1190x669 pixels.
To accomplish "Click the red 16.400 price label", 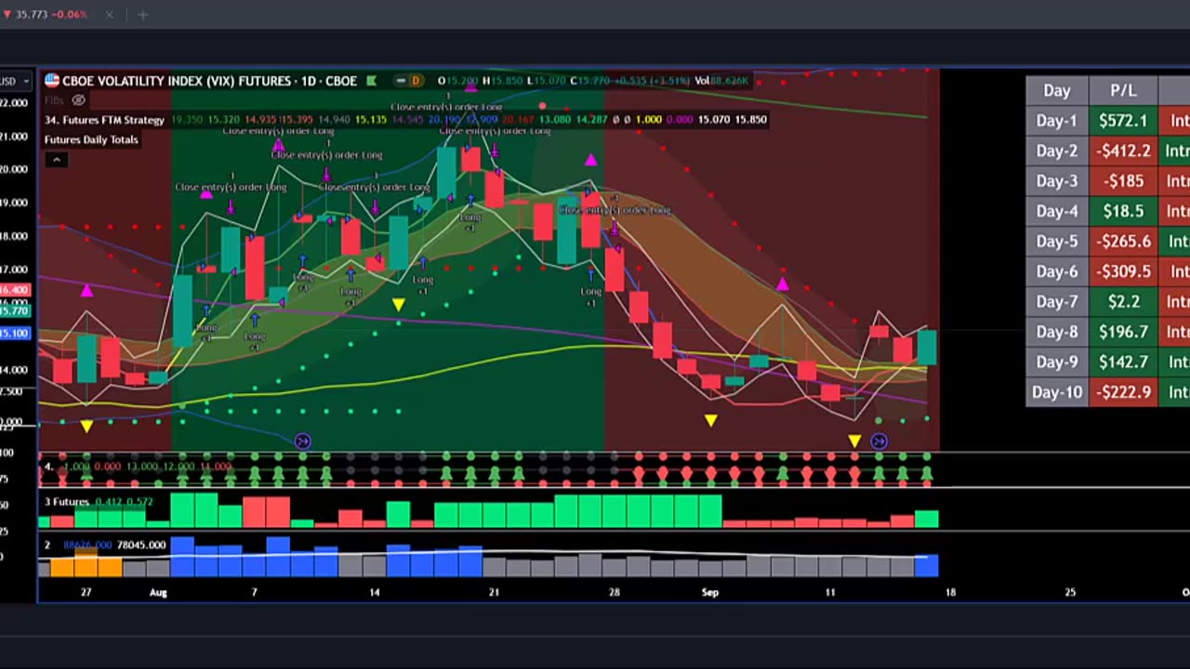I will coord(16,290).
